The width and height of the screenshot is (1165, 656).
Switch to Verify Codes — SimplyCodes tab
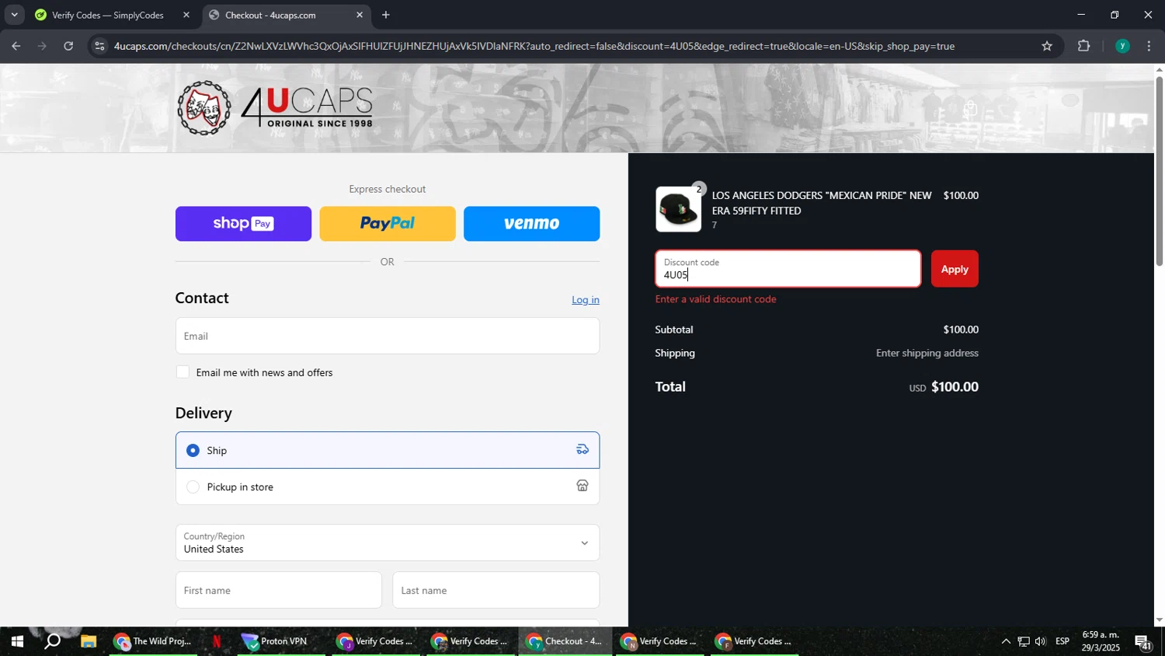pos(106,15)
